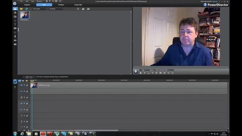Click the timeline vertical scroll down arrow
The height and width of the screenshot is (136, 242).
[x=228, y=128]
